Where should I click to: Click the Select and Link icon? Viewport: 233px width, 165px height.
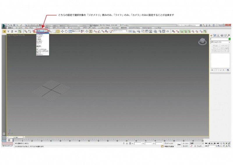click(x=26, y=31)
